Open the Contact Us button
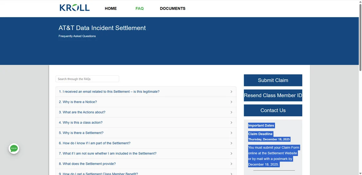The width and height of the screenshot is (362, 175). pos(273,110)
